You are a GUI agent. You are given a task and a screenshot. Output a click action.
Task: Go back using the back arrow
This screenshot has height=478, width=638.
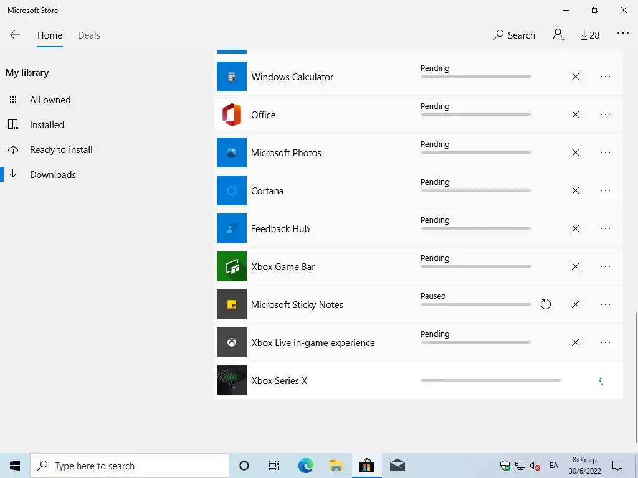[x=15, y=35]
